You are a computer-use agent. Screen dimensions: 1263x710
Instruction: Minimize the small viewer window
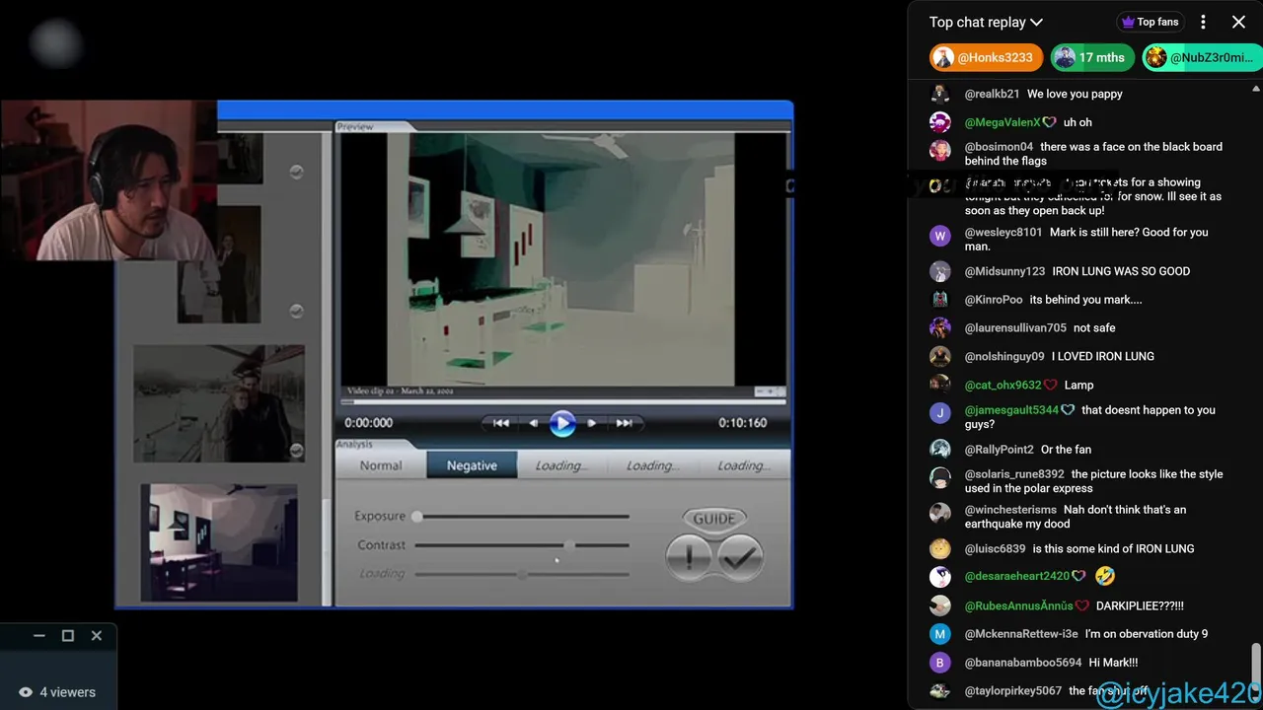pyautogui.click(x=39, y=636)
